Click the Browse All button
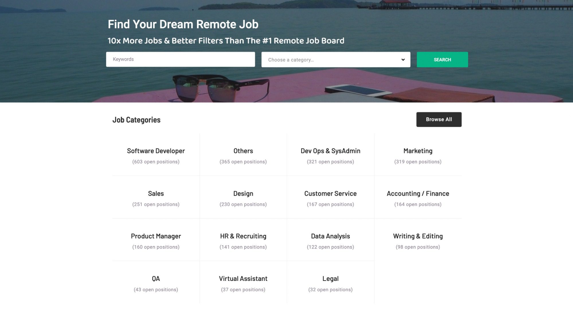Screen dimensions: 573x315 439,119
